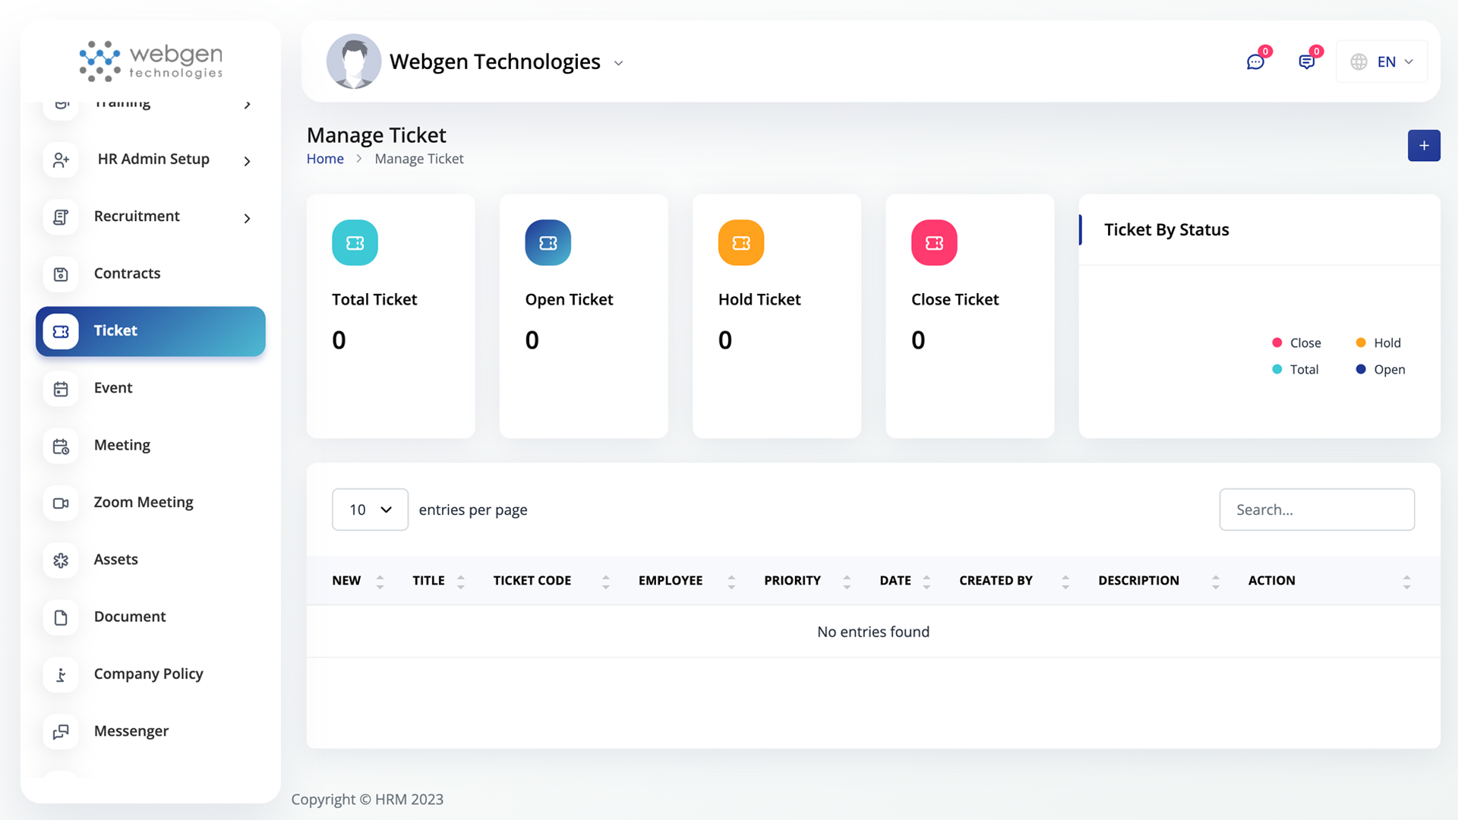Click the user profile avatar
Image resolution: width=1458 pixels, height=820 pixels.
pos(353,61)
